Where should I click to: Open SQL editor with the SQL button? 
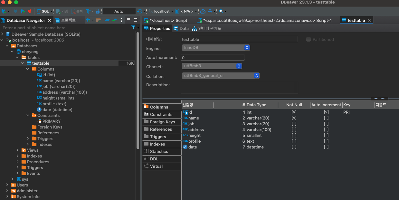click(43, 11)
